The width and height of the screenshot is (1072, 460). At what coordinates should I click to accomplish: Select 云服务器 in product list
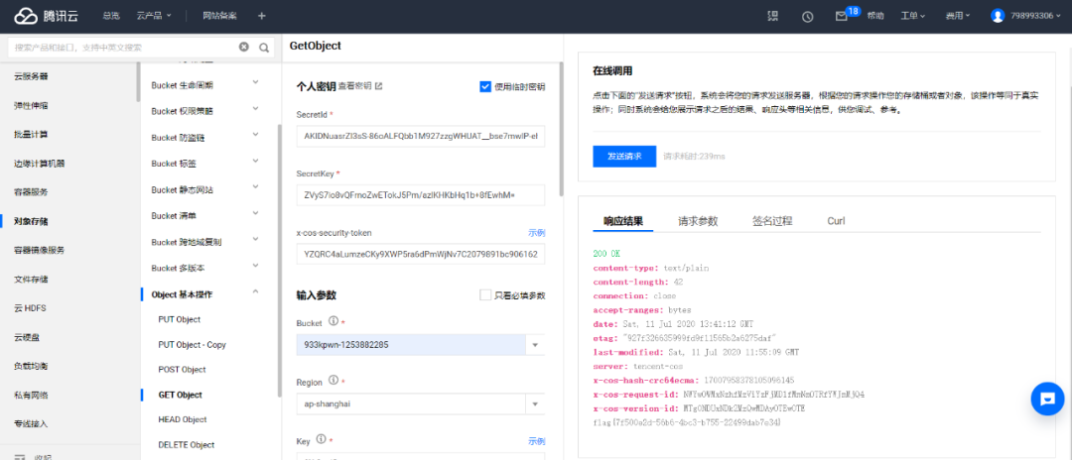click(x=31, y=76)
